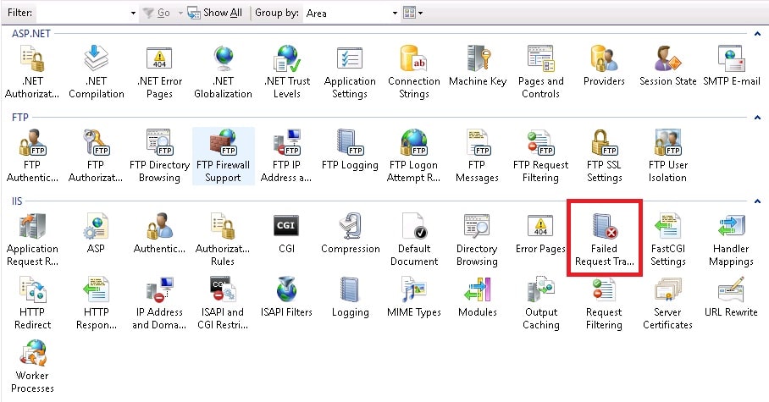The image size is (769, 402).
Task: Open FastCGI Settings feature
Action: (668, 240)
